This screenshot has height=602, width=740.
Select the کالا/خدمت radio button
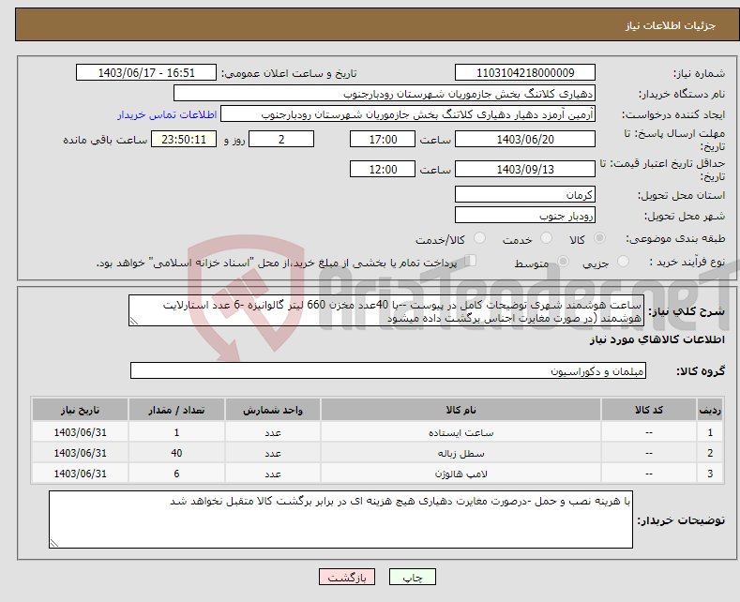[479, 238]
